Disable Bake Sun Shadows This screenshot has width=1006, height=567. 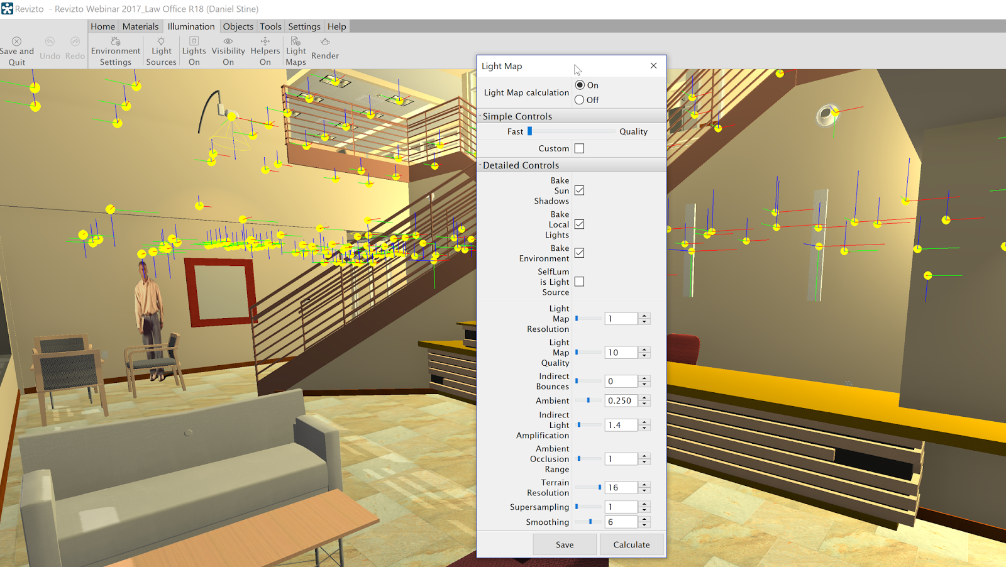(579, 190)
